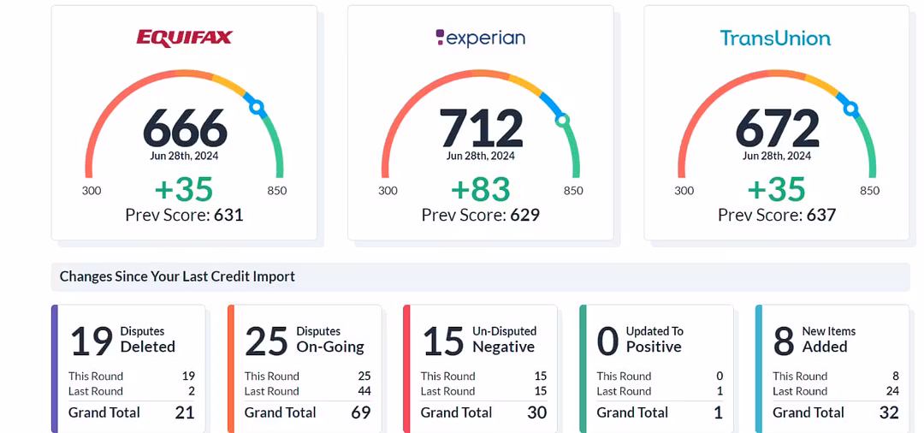
Task: Click Prev Score: 629 on Experian card
Action: (480, 215)
